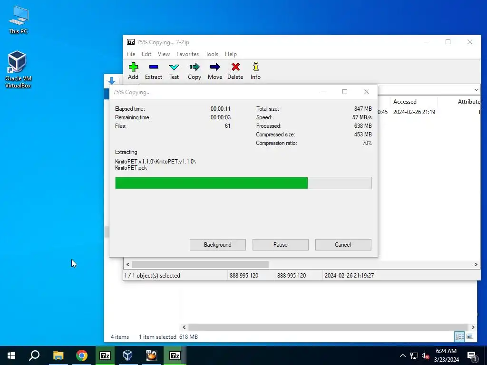Image resolution: width=487 pixels, height=365 pixels.
Task: Open muted volume tray icon
Action: [x=425, y=355]
